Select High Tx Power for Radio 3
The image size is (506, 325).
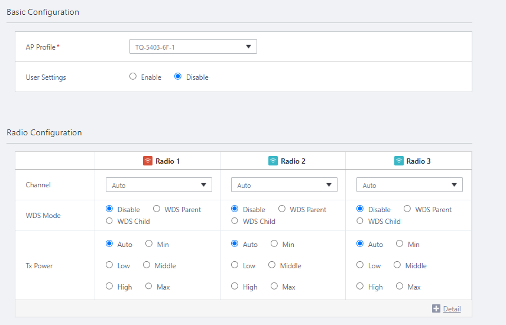(x=360, y=287)
